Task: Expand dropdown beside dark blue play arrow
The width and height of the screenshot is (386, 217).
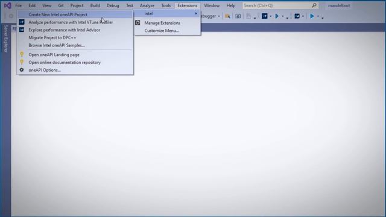Action: [x=283, y=16]
